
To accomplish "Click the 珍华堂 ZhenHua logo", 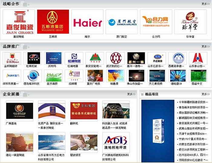I will tap(190, 22).
